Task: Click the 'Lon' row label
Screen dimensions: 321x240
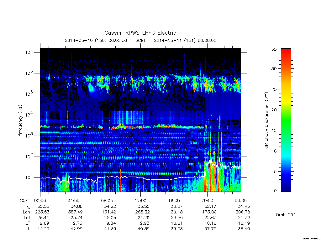Action: (26, 212)
